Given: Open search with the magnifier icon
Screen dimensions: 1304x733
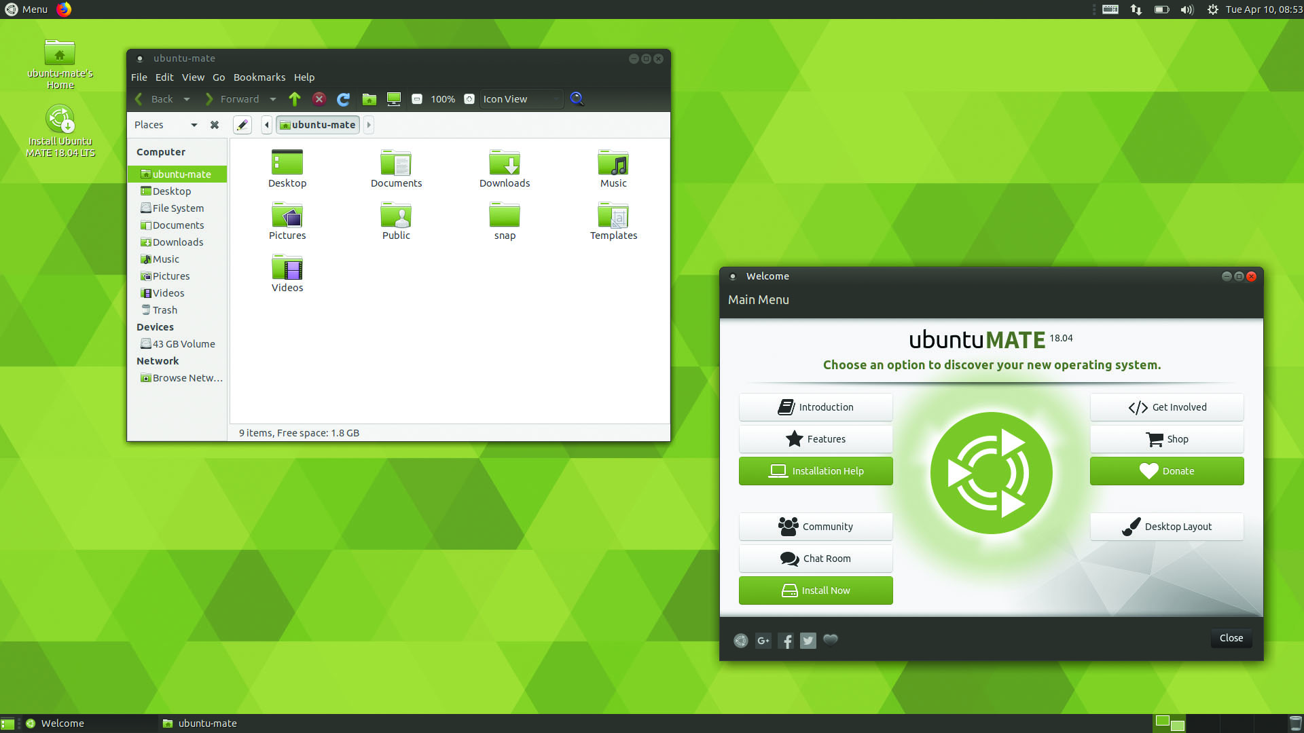Looking at the screenshot, I should click(577, 99).
